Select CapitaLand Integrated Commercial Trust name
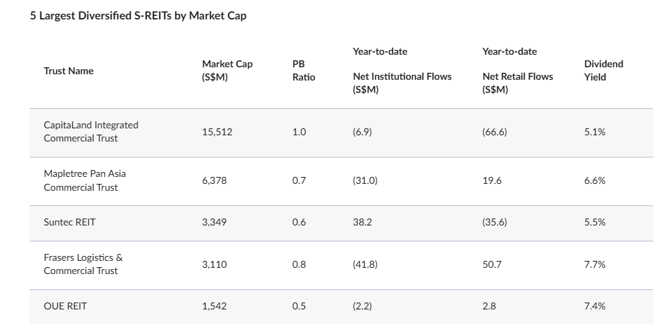667x324 pixels. [x=91, y=132]
